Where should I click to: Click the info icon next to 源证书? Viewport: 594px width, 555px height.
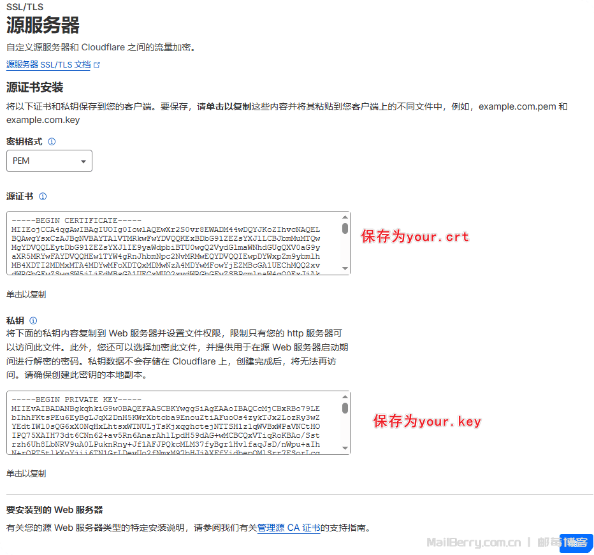click(43, 197)
